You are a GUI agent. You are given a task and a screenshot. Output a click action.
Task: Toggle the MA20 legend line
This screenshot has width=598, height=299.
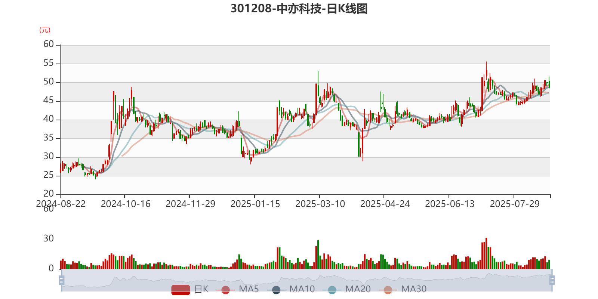pos(346,289)
